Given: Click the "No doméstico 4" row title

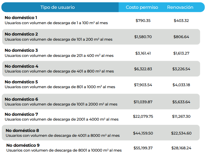Looking at the screenshot, I should pyautogui.click(x=21, y=66).
